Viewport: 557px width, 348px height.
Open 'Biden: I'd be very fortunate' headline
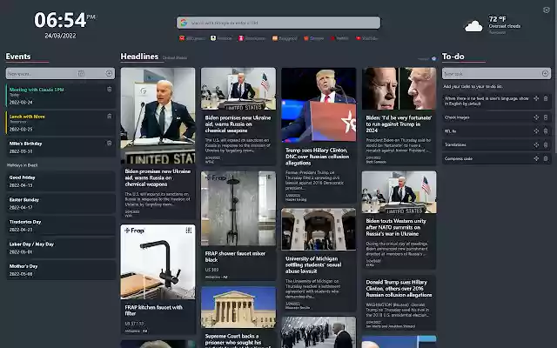point(399,124)
